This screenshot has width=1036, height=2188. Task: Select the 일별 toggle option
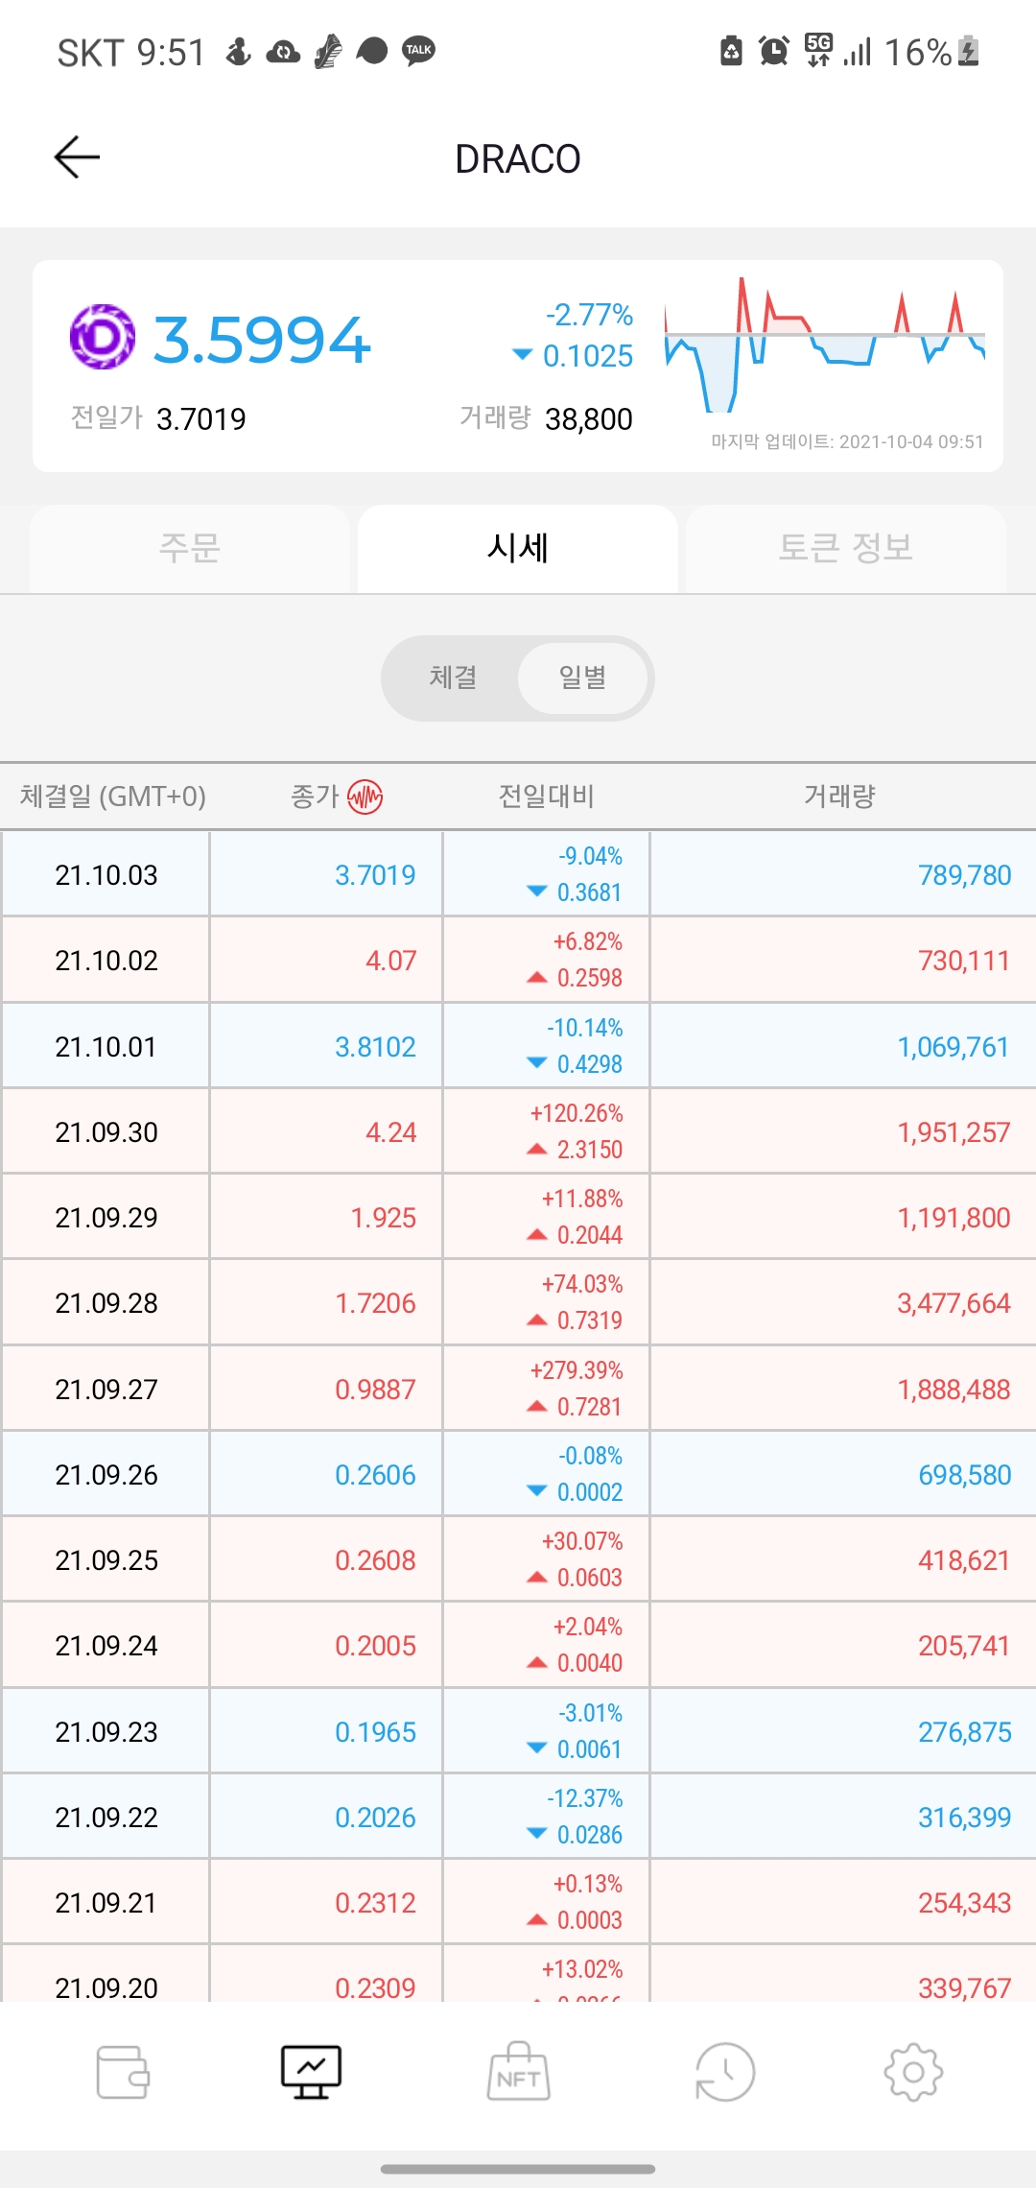click(x=583, y=678)
